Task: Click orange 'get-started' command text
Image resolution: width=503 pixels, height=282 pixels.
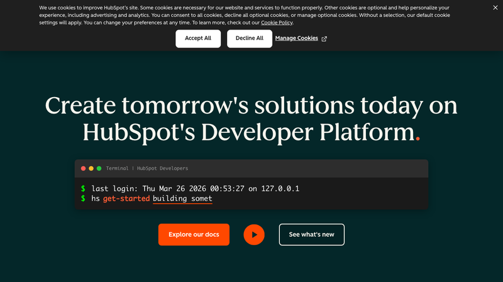Action: click(126, 199)
